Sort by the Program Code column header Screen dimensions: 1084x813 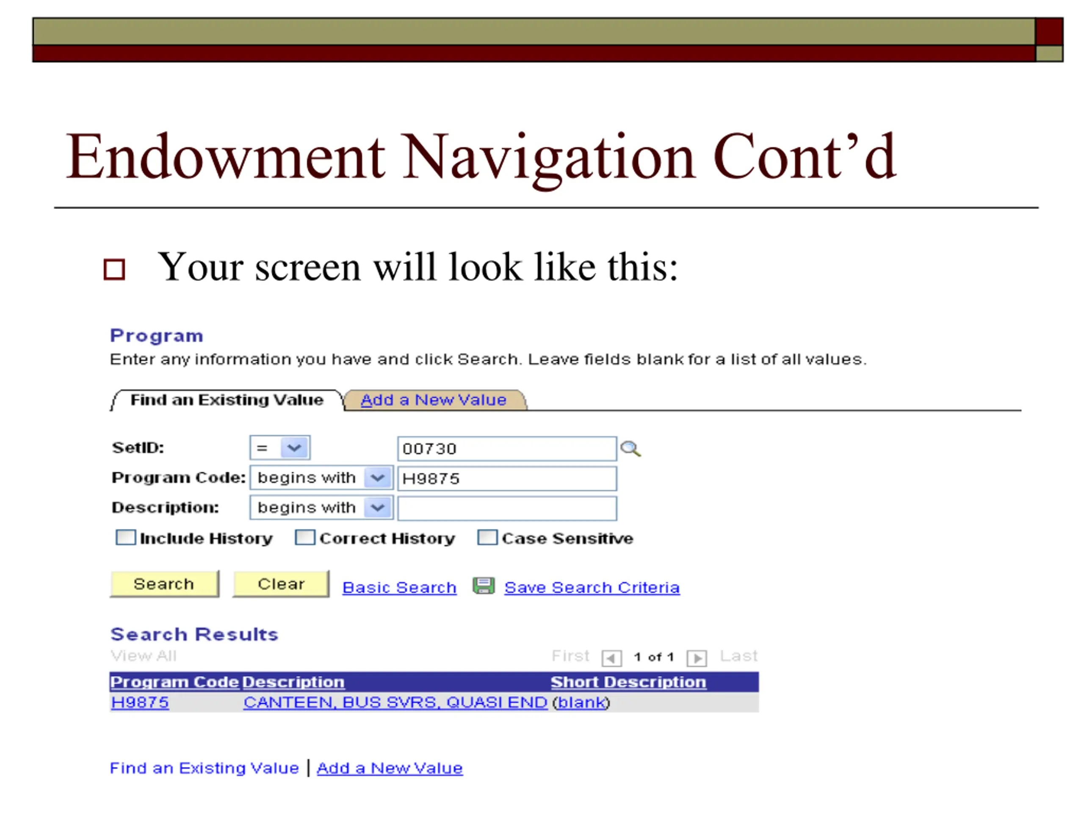pyautogui.click(x=174, y=682)
